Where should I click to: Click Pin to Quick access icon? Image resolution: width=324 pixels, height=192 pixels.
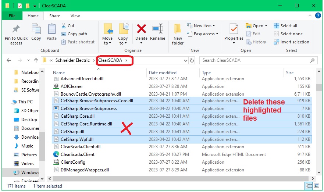16,29
